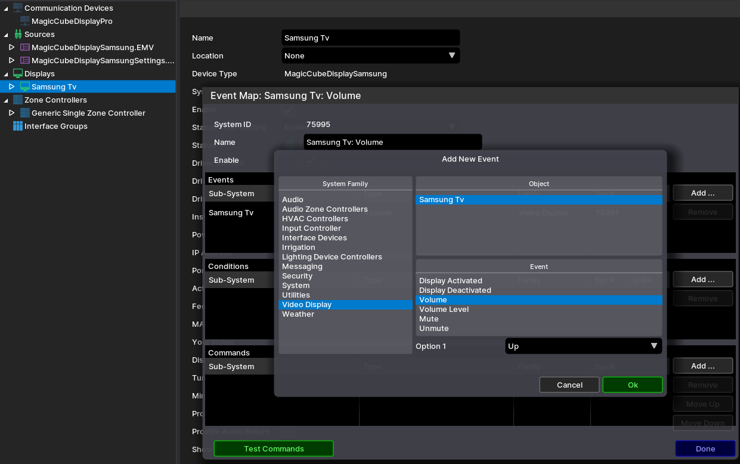Click Add button for Commands section
Viewport: 740px width, 464px height.
(703, 366)
